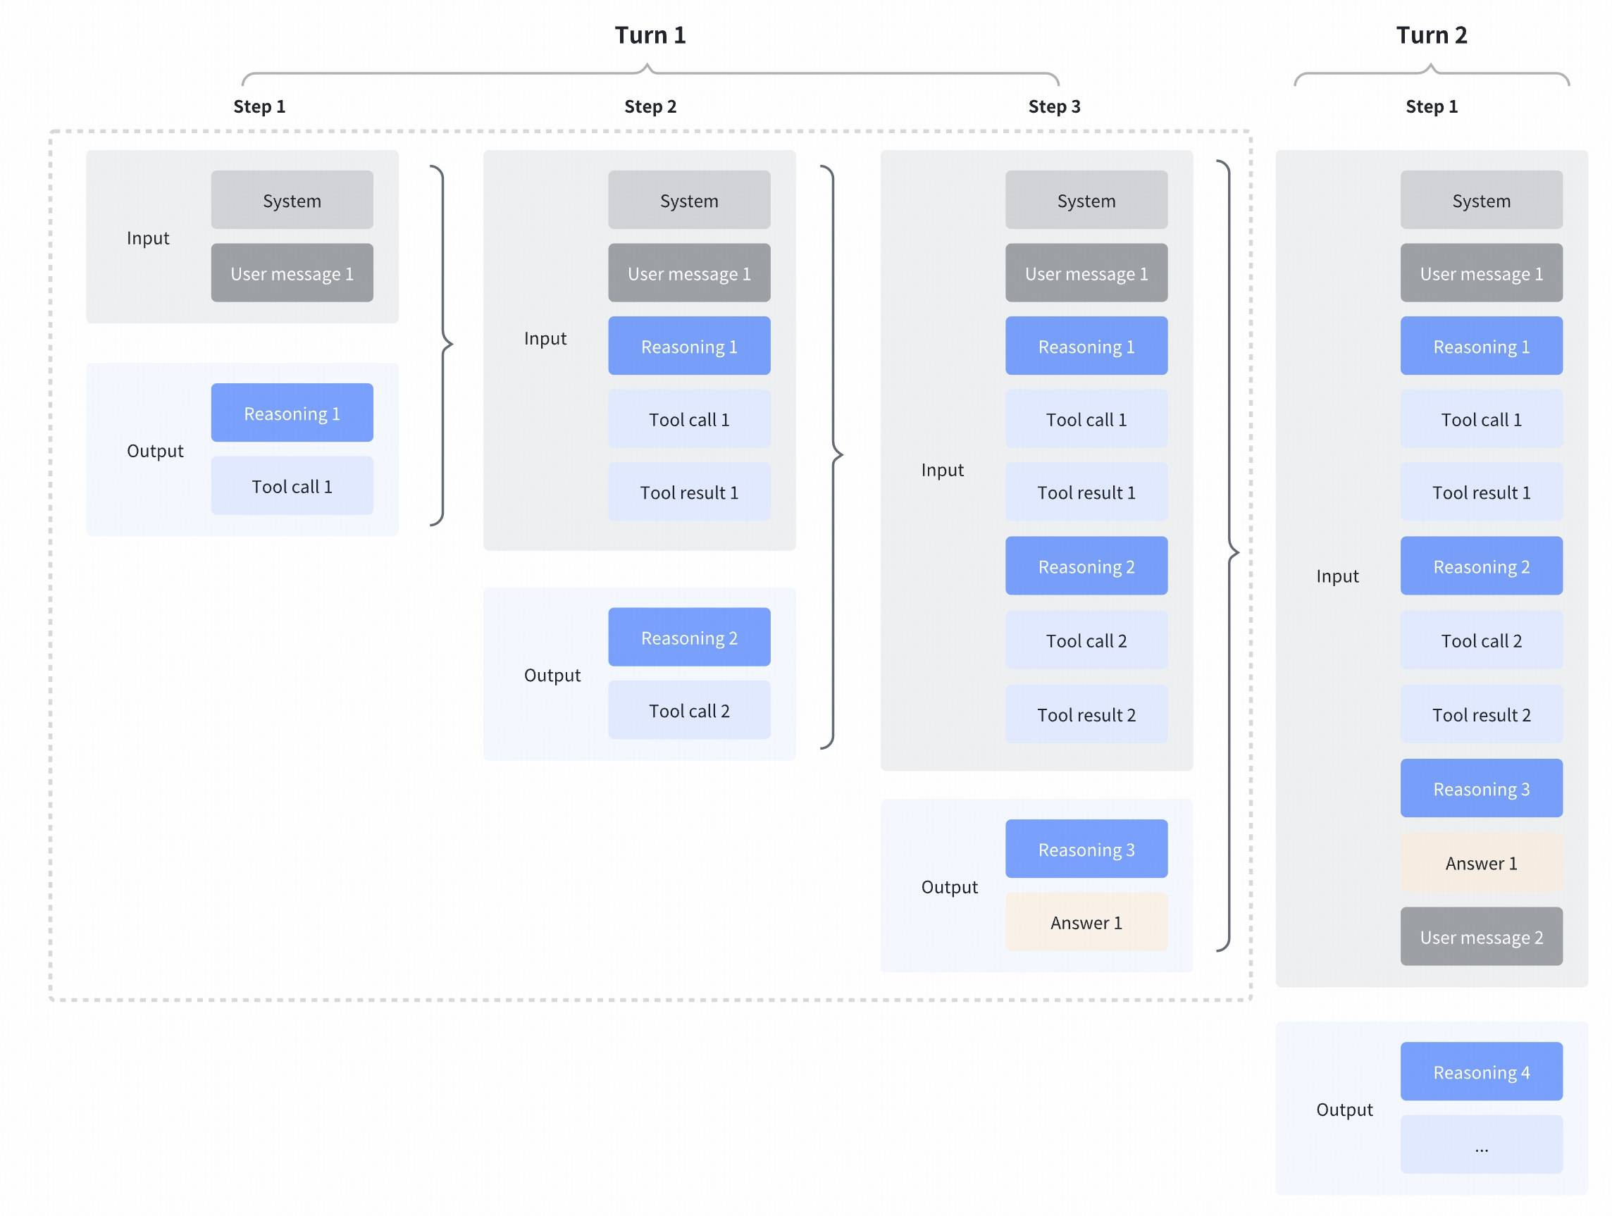Click Reasoning 4 in Turn 2 output

1481,1072
